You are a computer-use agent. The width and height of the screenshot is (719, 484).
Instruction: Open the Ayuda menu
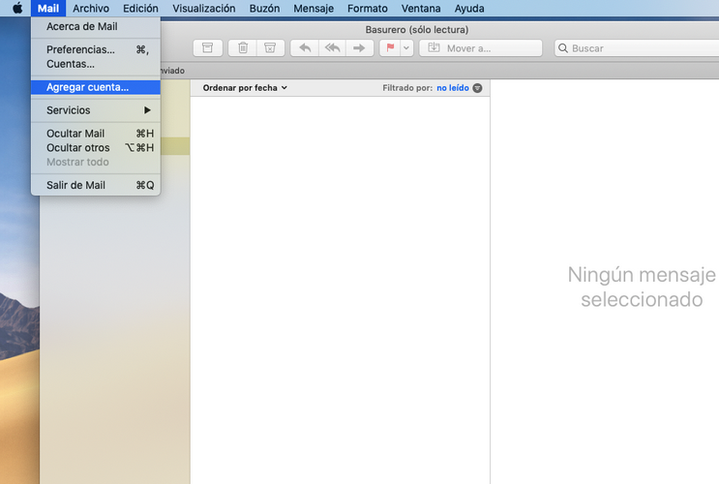point(469,9)
